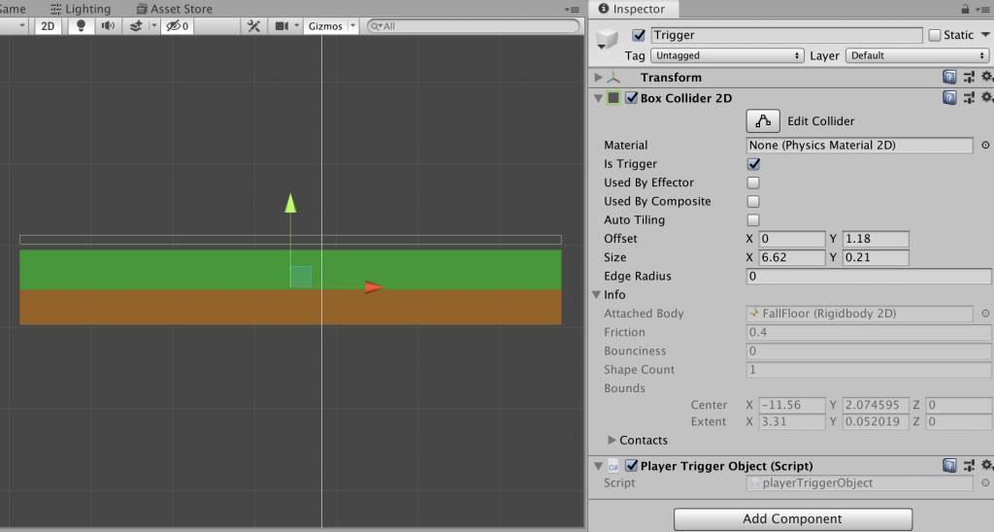Viewport: 994px width, 532px height.
Task: Open the Scene panel options menu icon
Action: pyautogui.click(x=572, y=10)
